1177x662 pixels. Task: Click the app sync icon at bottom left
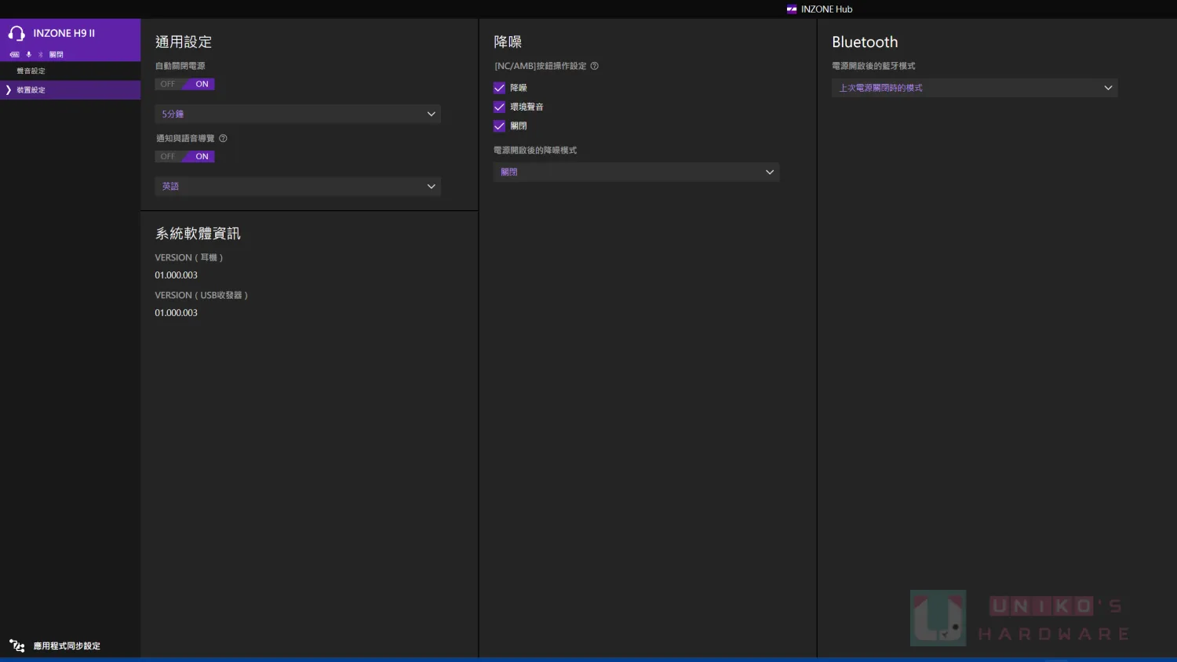[x=16, y=646]
